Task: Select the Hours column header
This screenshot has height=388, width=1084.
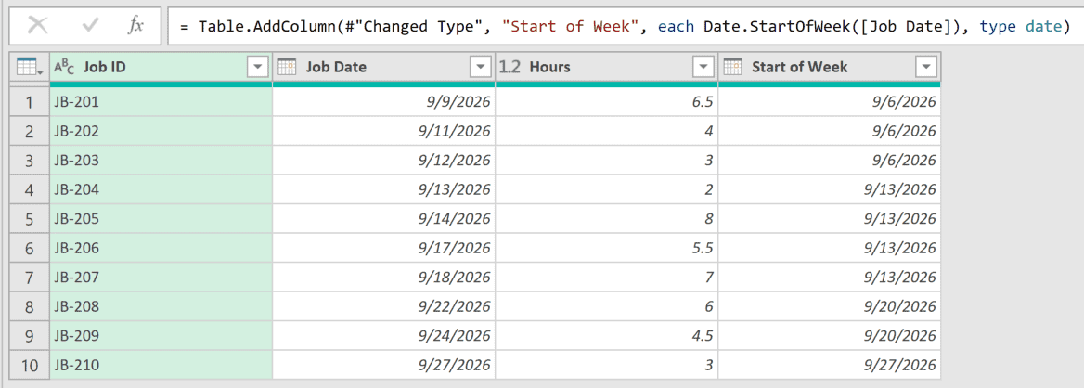Action: (607, 67)
